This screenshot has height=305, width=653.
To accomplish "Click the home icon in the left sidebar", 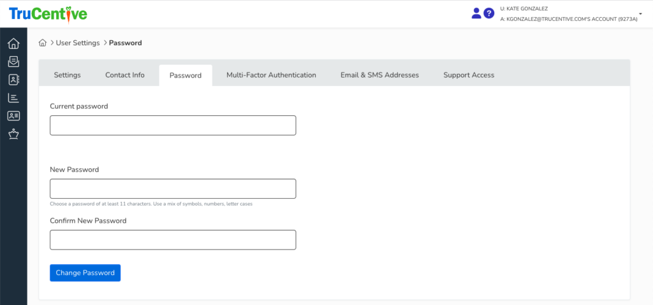I will click(x=13, y=44).
